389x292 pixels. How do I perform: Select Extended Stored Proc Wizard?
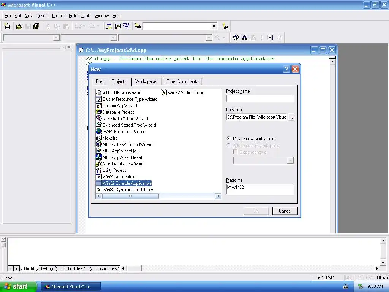pyautogui.click(x=126, y=125)
